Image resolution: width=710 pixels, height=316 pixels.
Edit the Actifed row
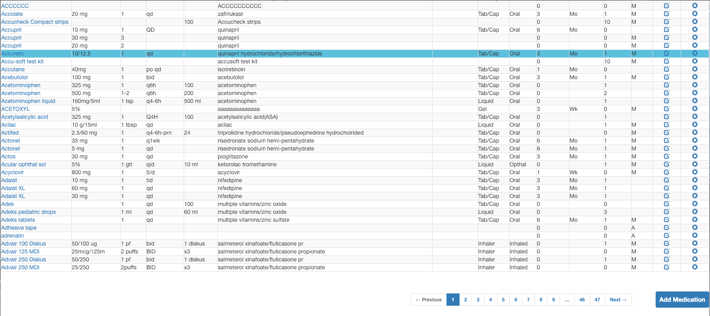pyautogui.click(x=667, y=133)
